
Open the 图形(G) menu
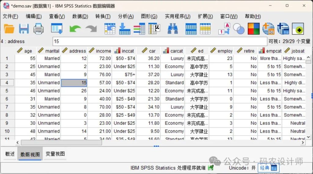(x=149, y=16)
